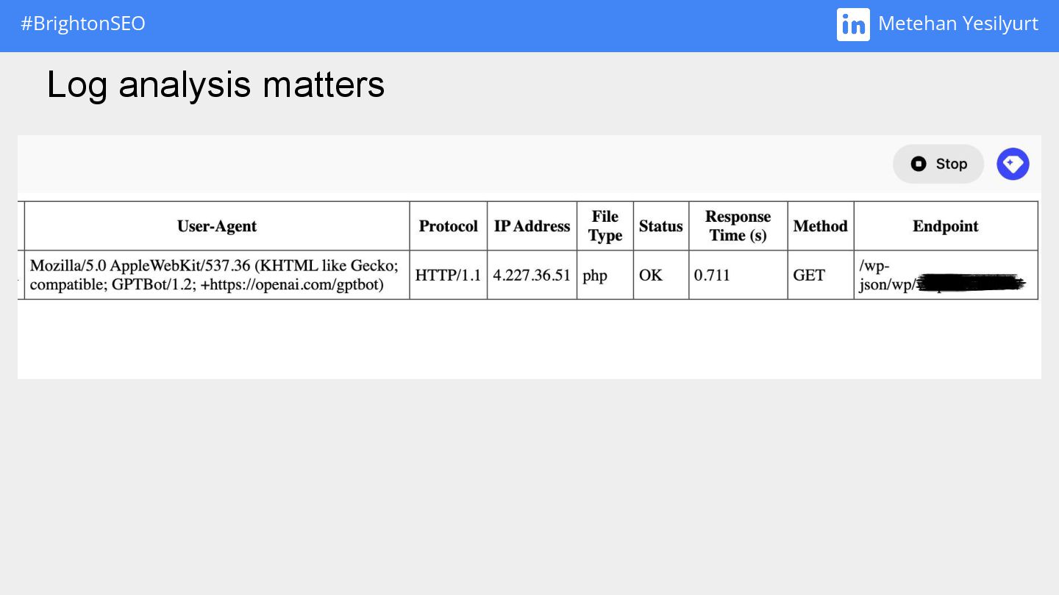Viewport: 1059px width, 595px height.
Task: Click the HTTP/1.1 protocol cell
Action: point(449,275)
